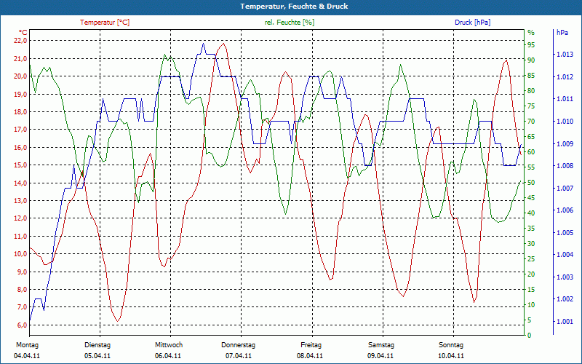This screenshot has height=364, width=582.
Task: Click the '18,0' temperature axis value
Action: (x=20, y=112)
